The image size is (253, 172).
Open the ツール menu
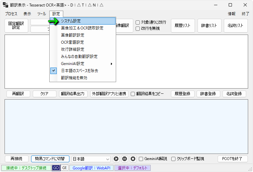pos(42,14)
